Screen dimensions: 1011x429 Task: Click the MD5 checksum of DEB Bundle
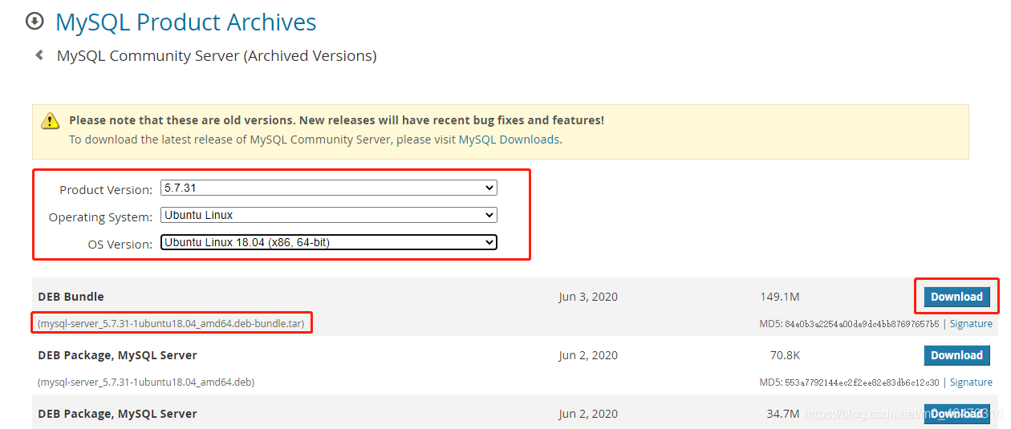pos(862,324)
